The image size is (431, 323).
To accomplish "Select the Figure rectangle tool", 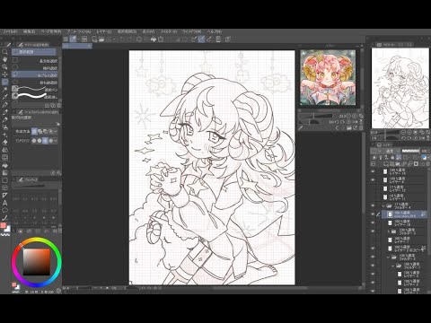I will coord(4,180).
